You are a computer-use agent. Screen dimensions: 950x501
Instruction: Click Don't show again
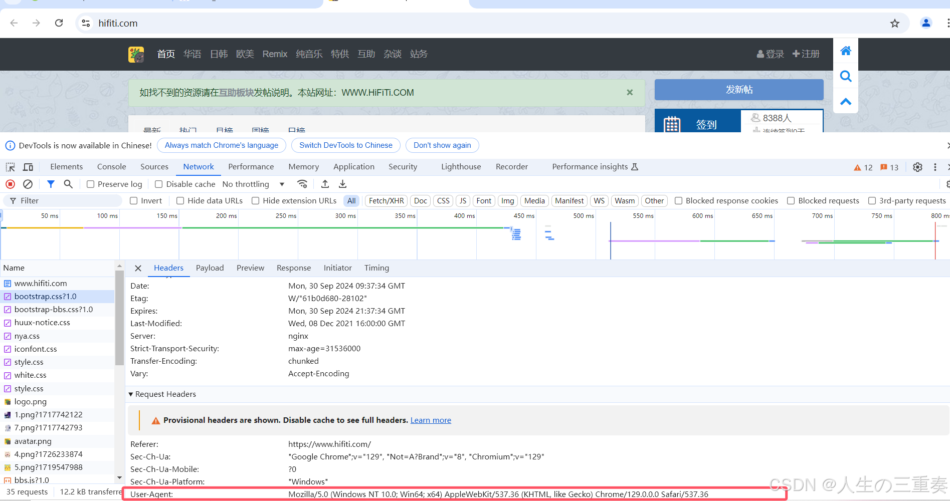(x=442, y=145)
